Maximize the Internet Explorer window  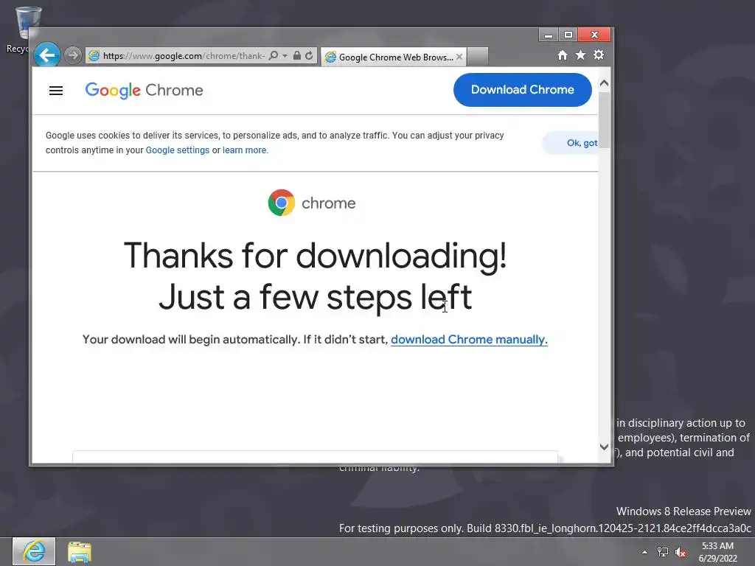click(568, 35)
